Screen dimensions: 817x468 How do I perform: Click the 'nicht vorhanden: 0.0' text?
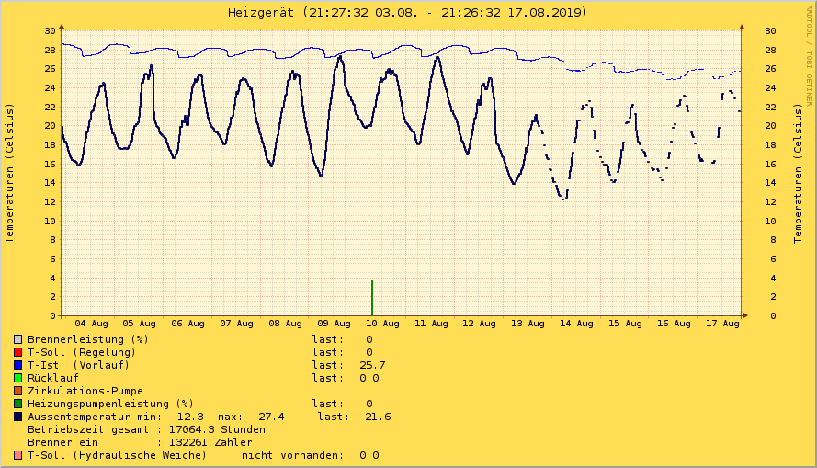point(310,455)
